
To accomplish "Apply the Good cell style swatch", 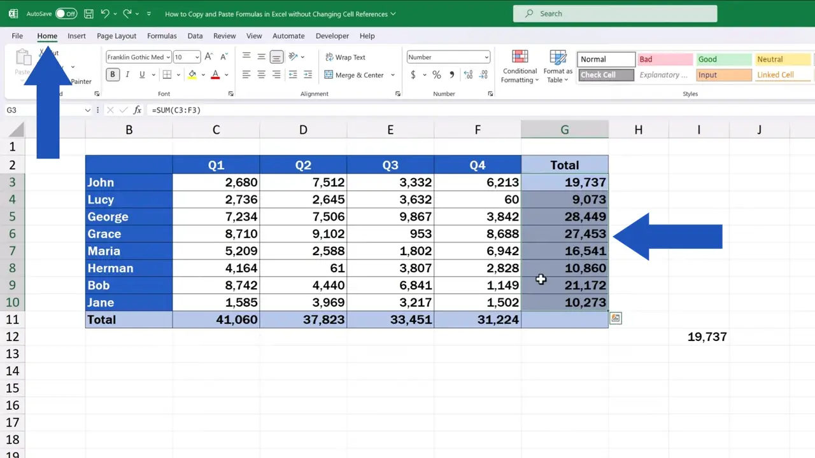I will pyautogui.click(x=723, y=59).
